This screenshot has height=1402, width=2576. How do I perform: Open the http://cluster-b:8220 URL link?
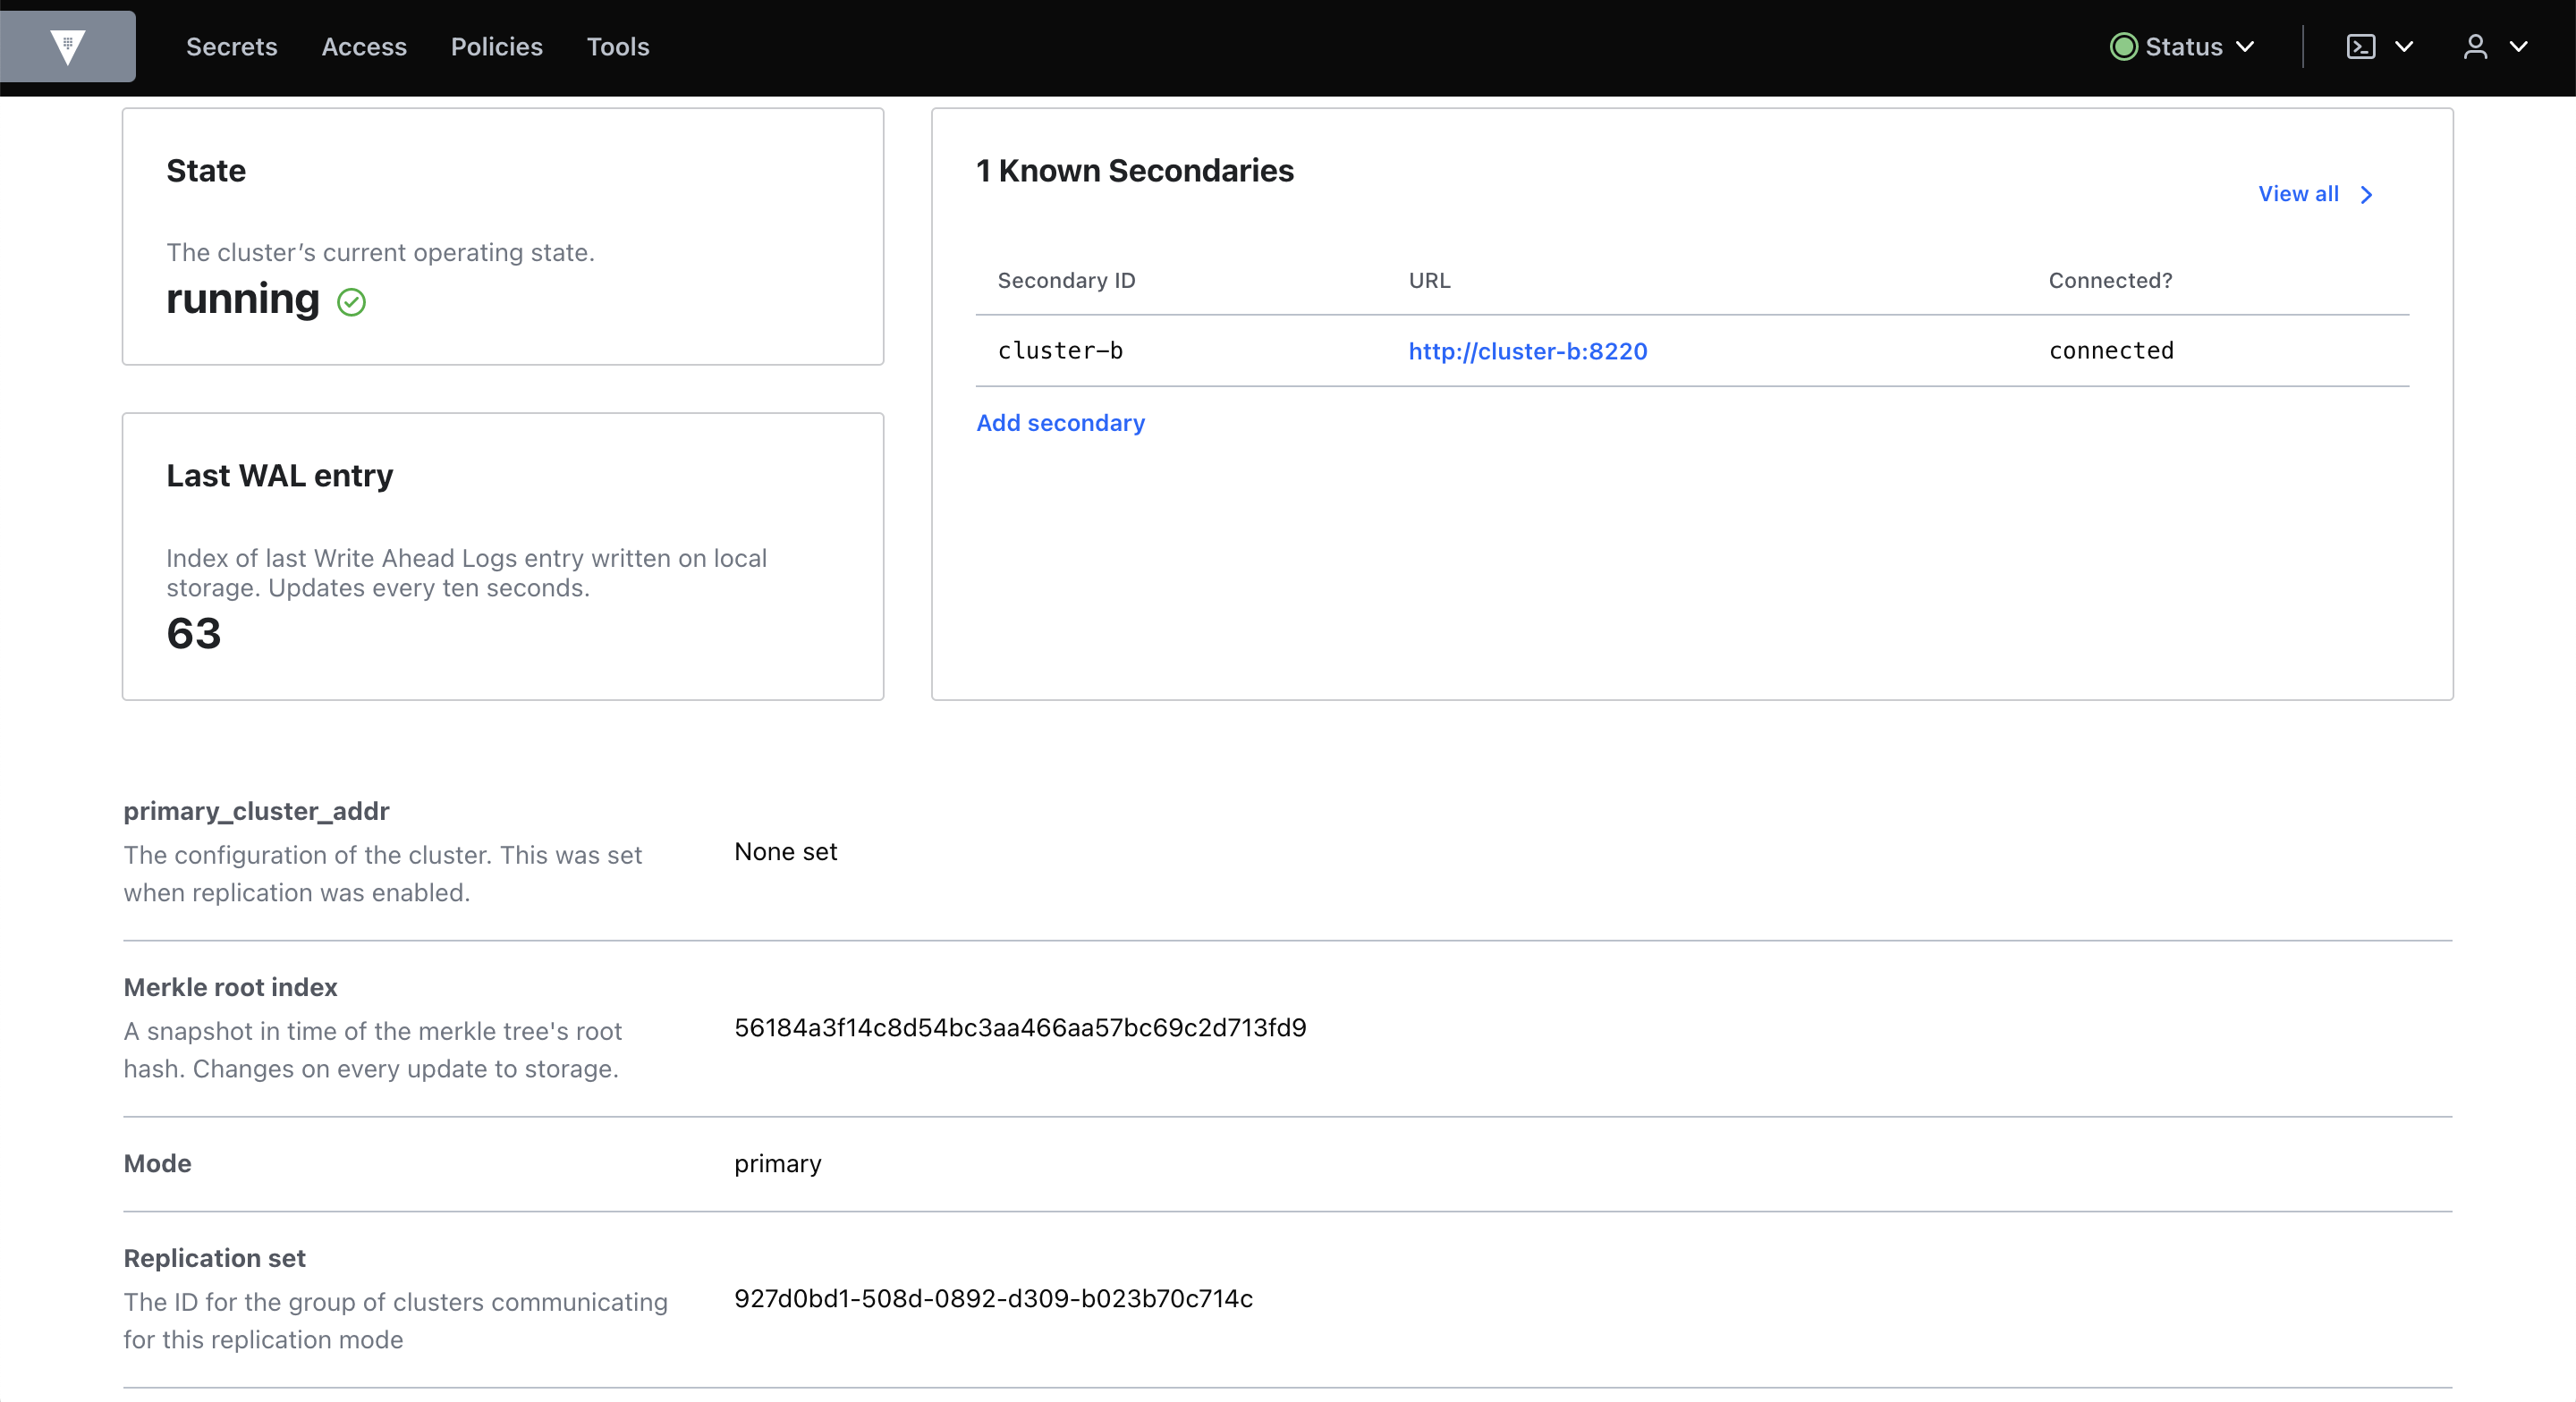(1527, 351)
